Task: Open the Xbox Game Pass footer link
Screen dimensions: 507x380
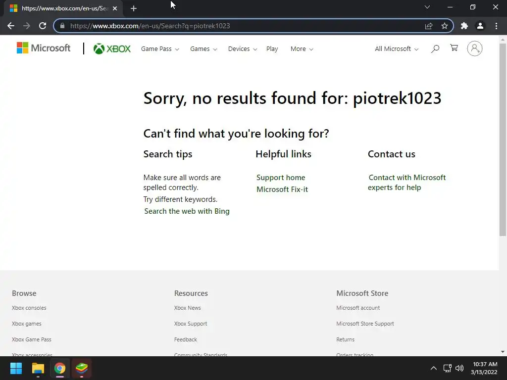Action: pos(32,339)
